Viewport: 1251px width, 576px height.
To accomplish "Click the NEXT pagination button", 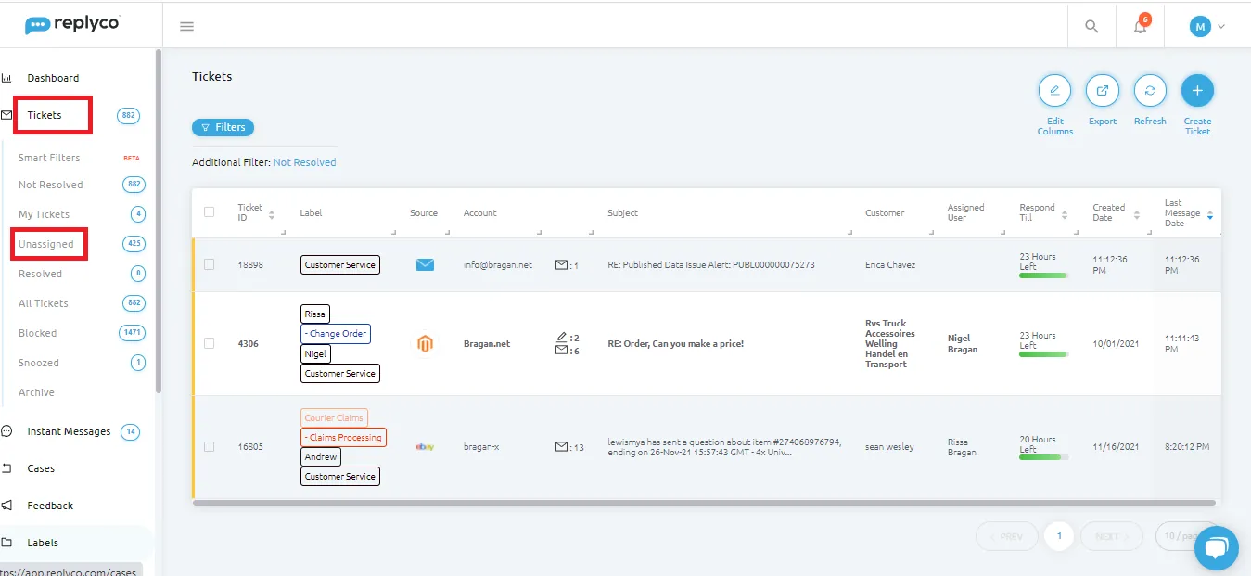I will pyautogui.click(x=1112, y=536).
